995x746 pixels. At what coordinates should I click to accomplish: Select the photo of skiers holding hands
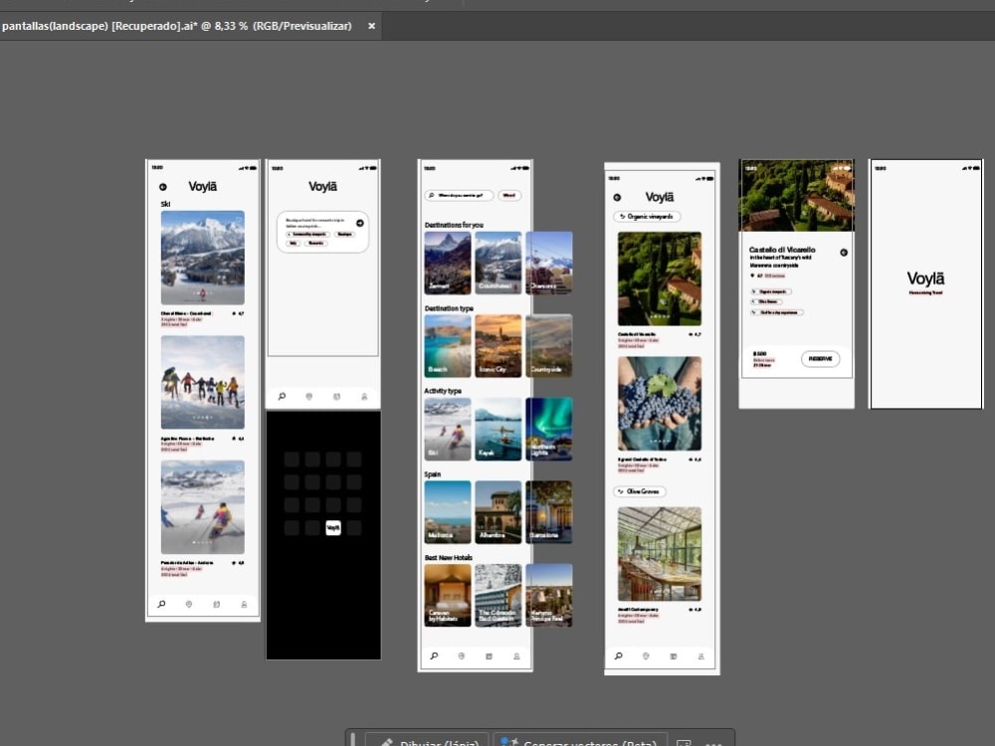click(x=202, y=382)
